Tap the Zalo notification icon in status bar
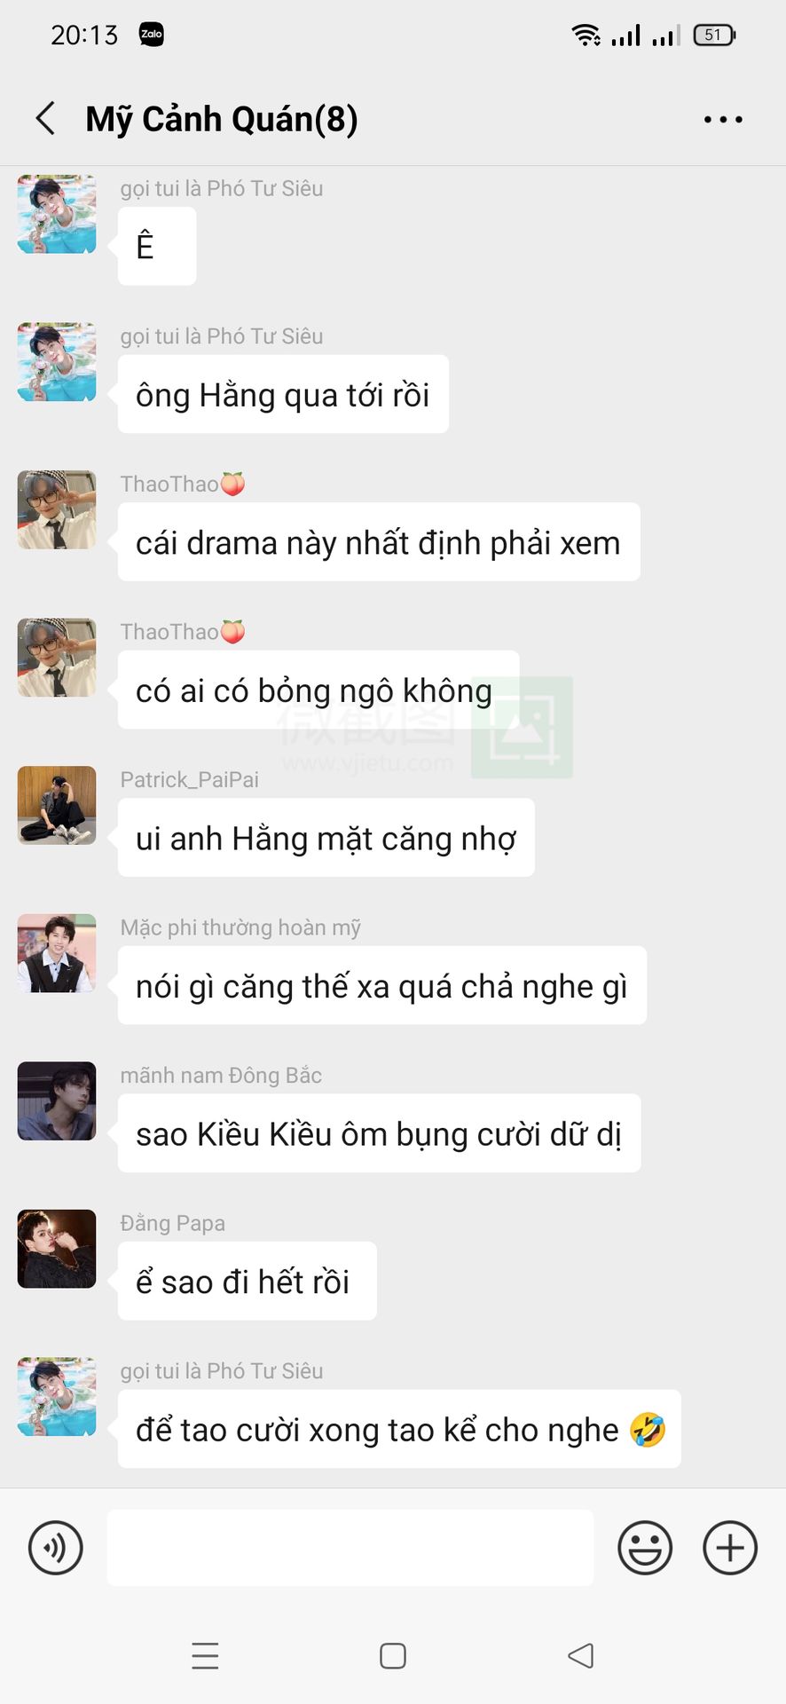The width and height of the screenshot is (786, 1704). 152,35
